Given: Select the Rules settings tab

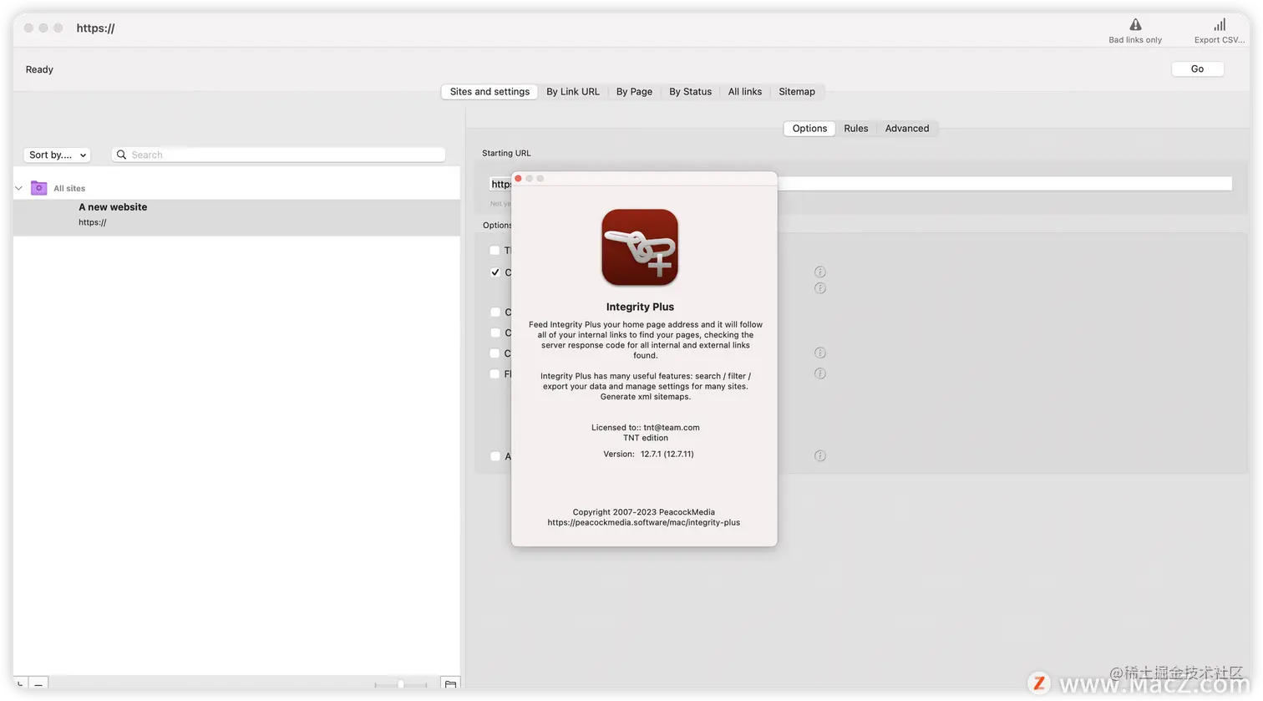Looking at the screenshot, I should pos(855,129).
